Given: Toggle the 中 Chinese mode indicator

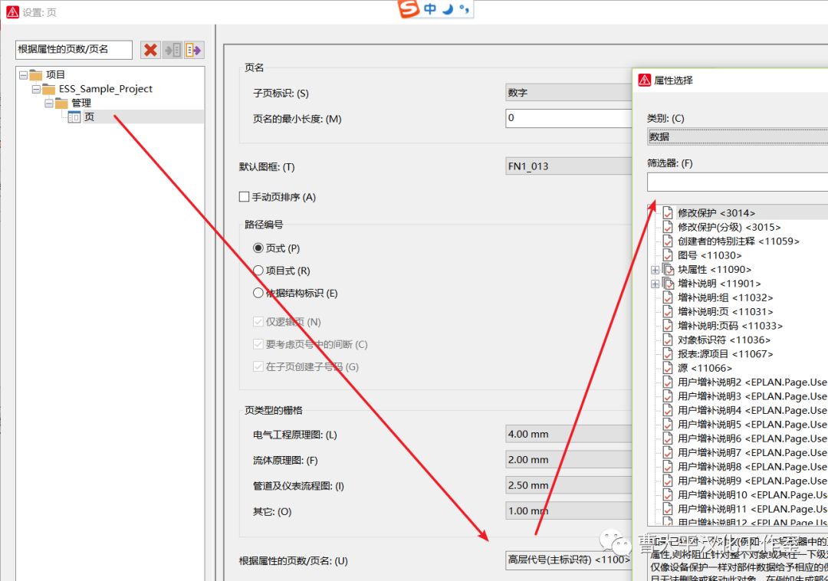Looking at the screenshot, I should tap(430, 8).
